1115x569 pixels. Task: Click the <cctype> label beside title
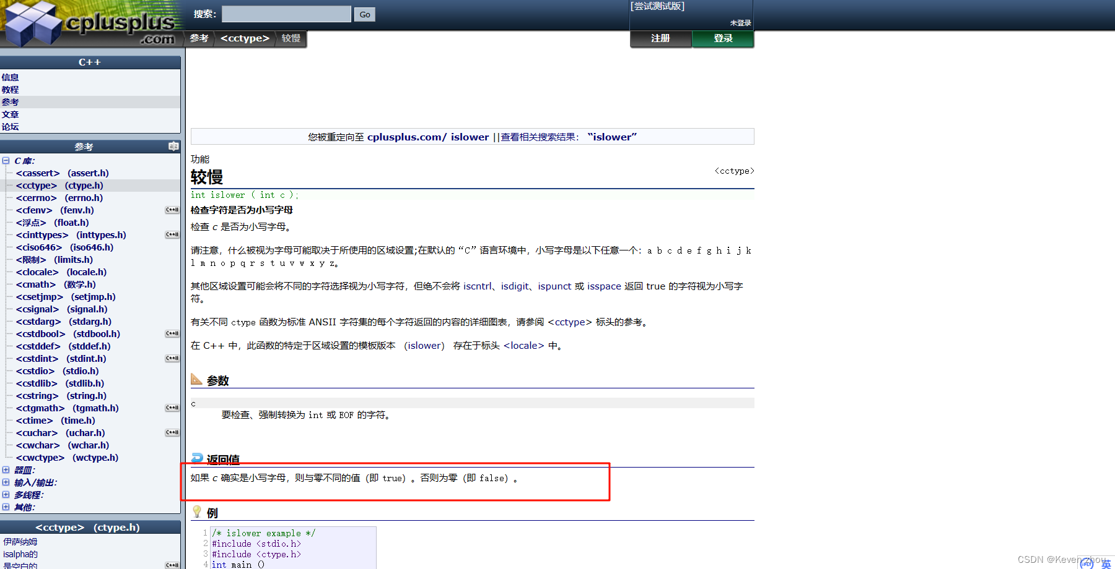[734, 171]
